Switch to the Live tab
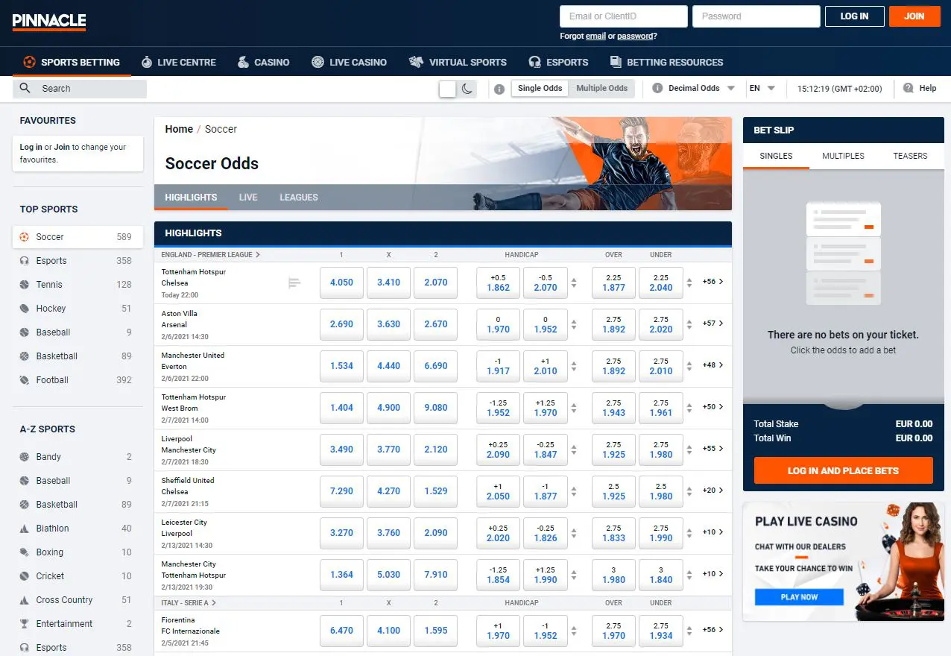Screen dimensions: 951x656 pyautogui.click(x=248, y=198)
